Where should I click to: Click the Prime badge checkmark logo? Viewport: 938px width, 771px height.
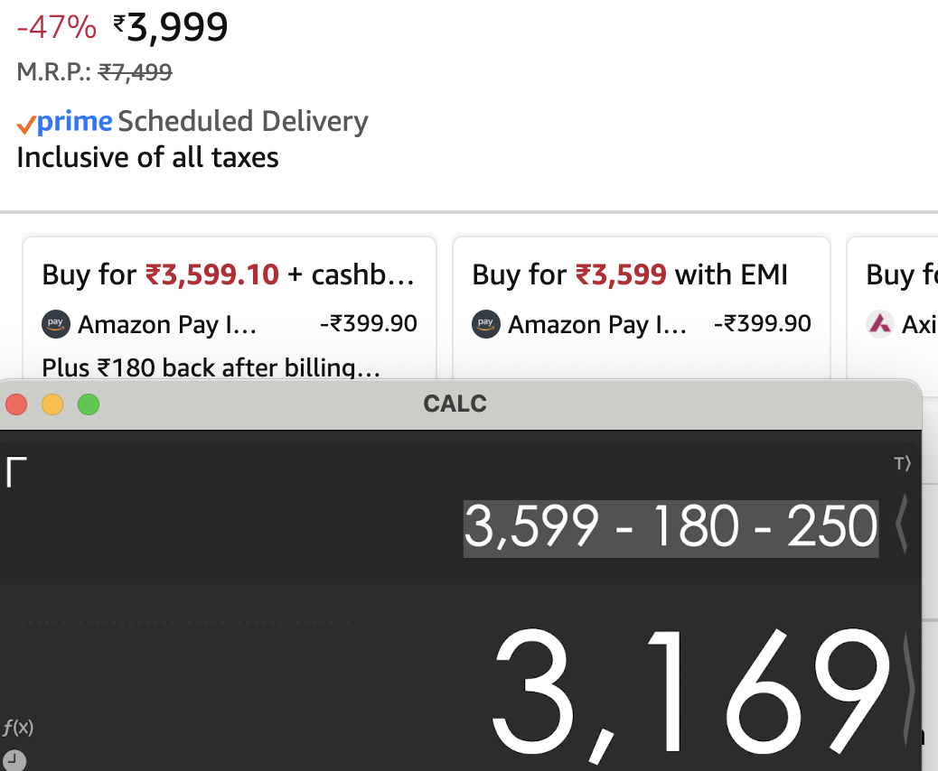pyautogui.click(x=26, y=123)
